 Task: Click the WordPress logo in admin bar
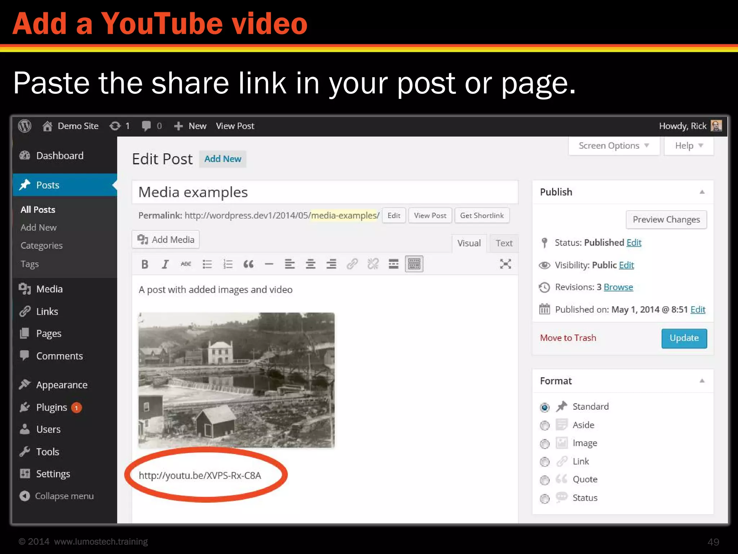[x=25, y=126]
